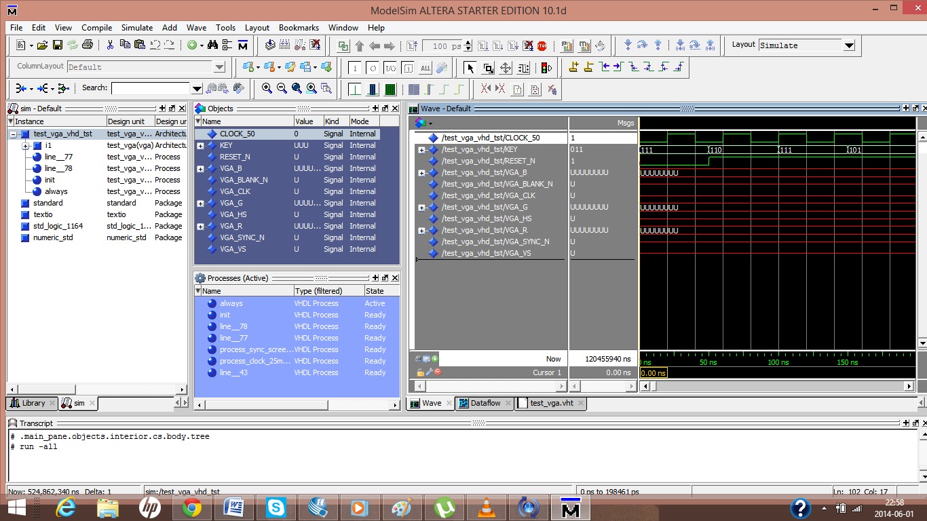Click the Zoom Full dark magnifier icon
927x521 pixels.
tap(297, 88)
